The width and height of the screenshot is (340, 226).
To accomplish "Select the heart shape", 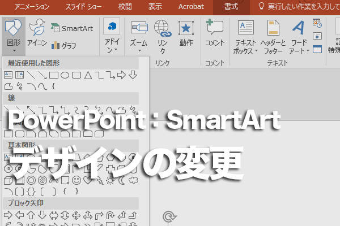I will pyautogui.click(x=88, y=180).
